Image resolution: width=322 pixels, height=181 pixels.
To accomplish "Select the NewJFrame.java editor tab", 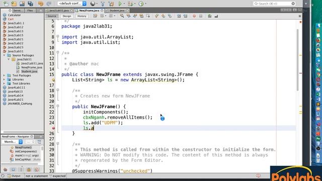I will click(89, 10).
